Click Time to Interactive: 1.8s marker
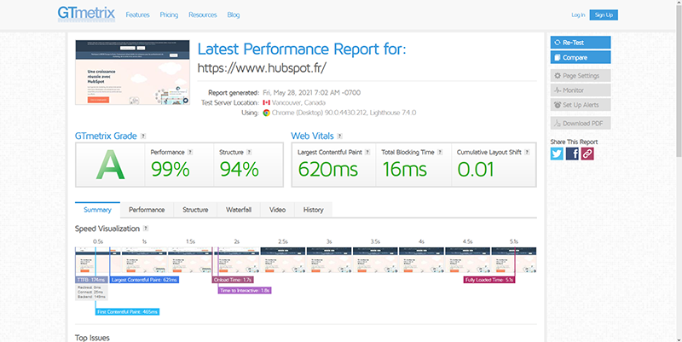 [x=245, y=290]
